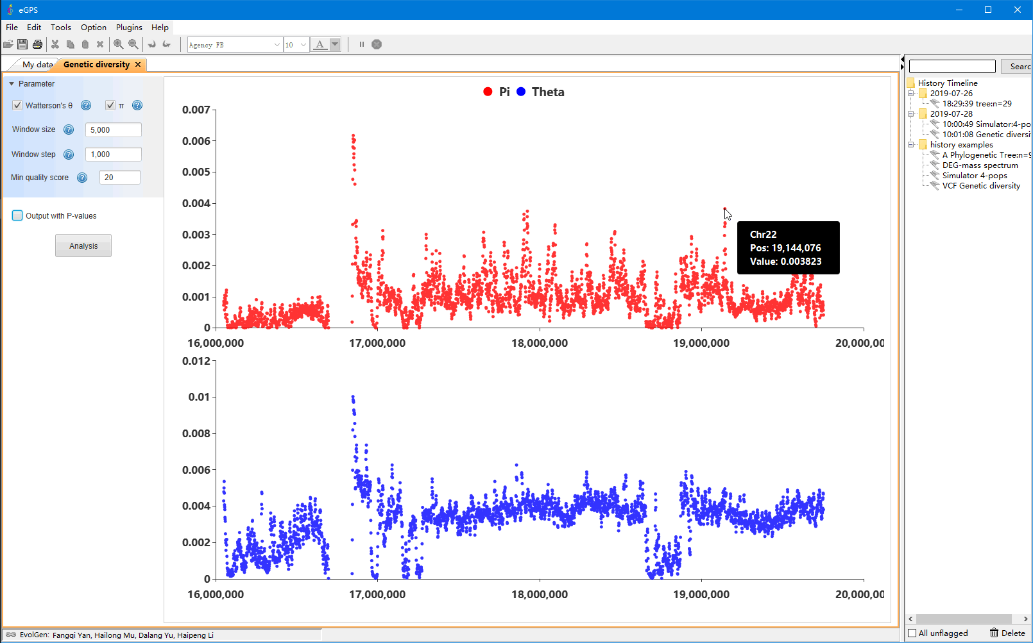The image size is (1033, 643).
Task: Click the Print icon in toolbar
Action: pos(37,44)
